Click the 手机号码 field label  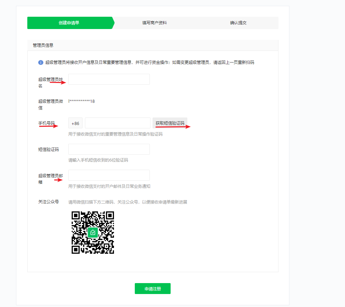tap(46, 123)
